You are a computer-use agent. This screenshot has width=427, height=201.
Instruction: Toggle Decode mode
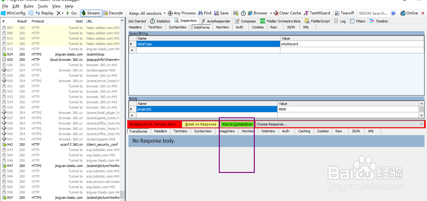[113, 13]
